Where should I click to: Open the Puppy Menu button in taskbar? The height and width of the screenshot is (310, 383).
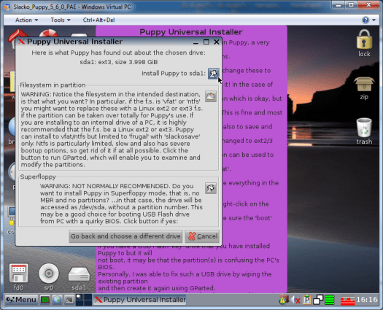point(21,300)
